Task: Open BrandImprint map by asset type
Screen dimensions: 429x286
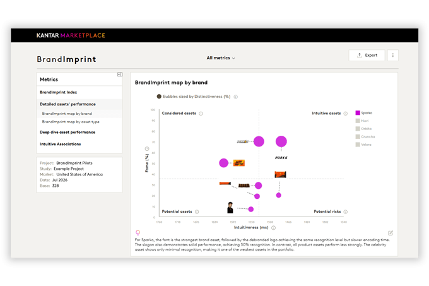Action: [x=71, y=122]
